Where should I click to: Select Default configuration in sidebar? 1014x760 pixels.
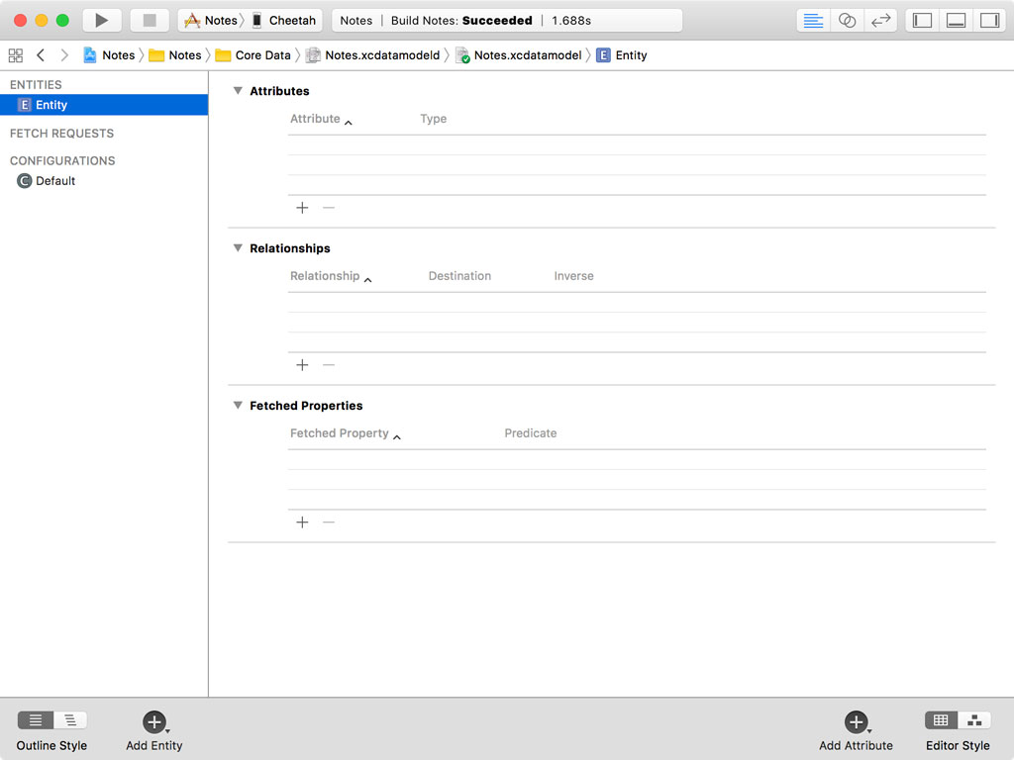55,181
